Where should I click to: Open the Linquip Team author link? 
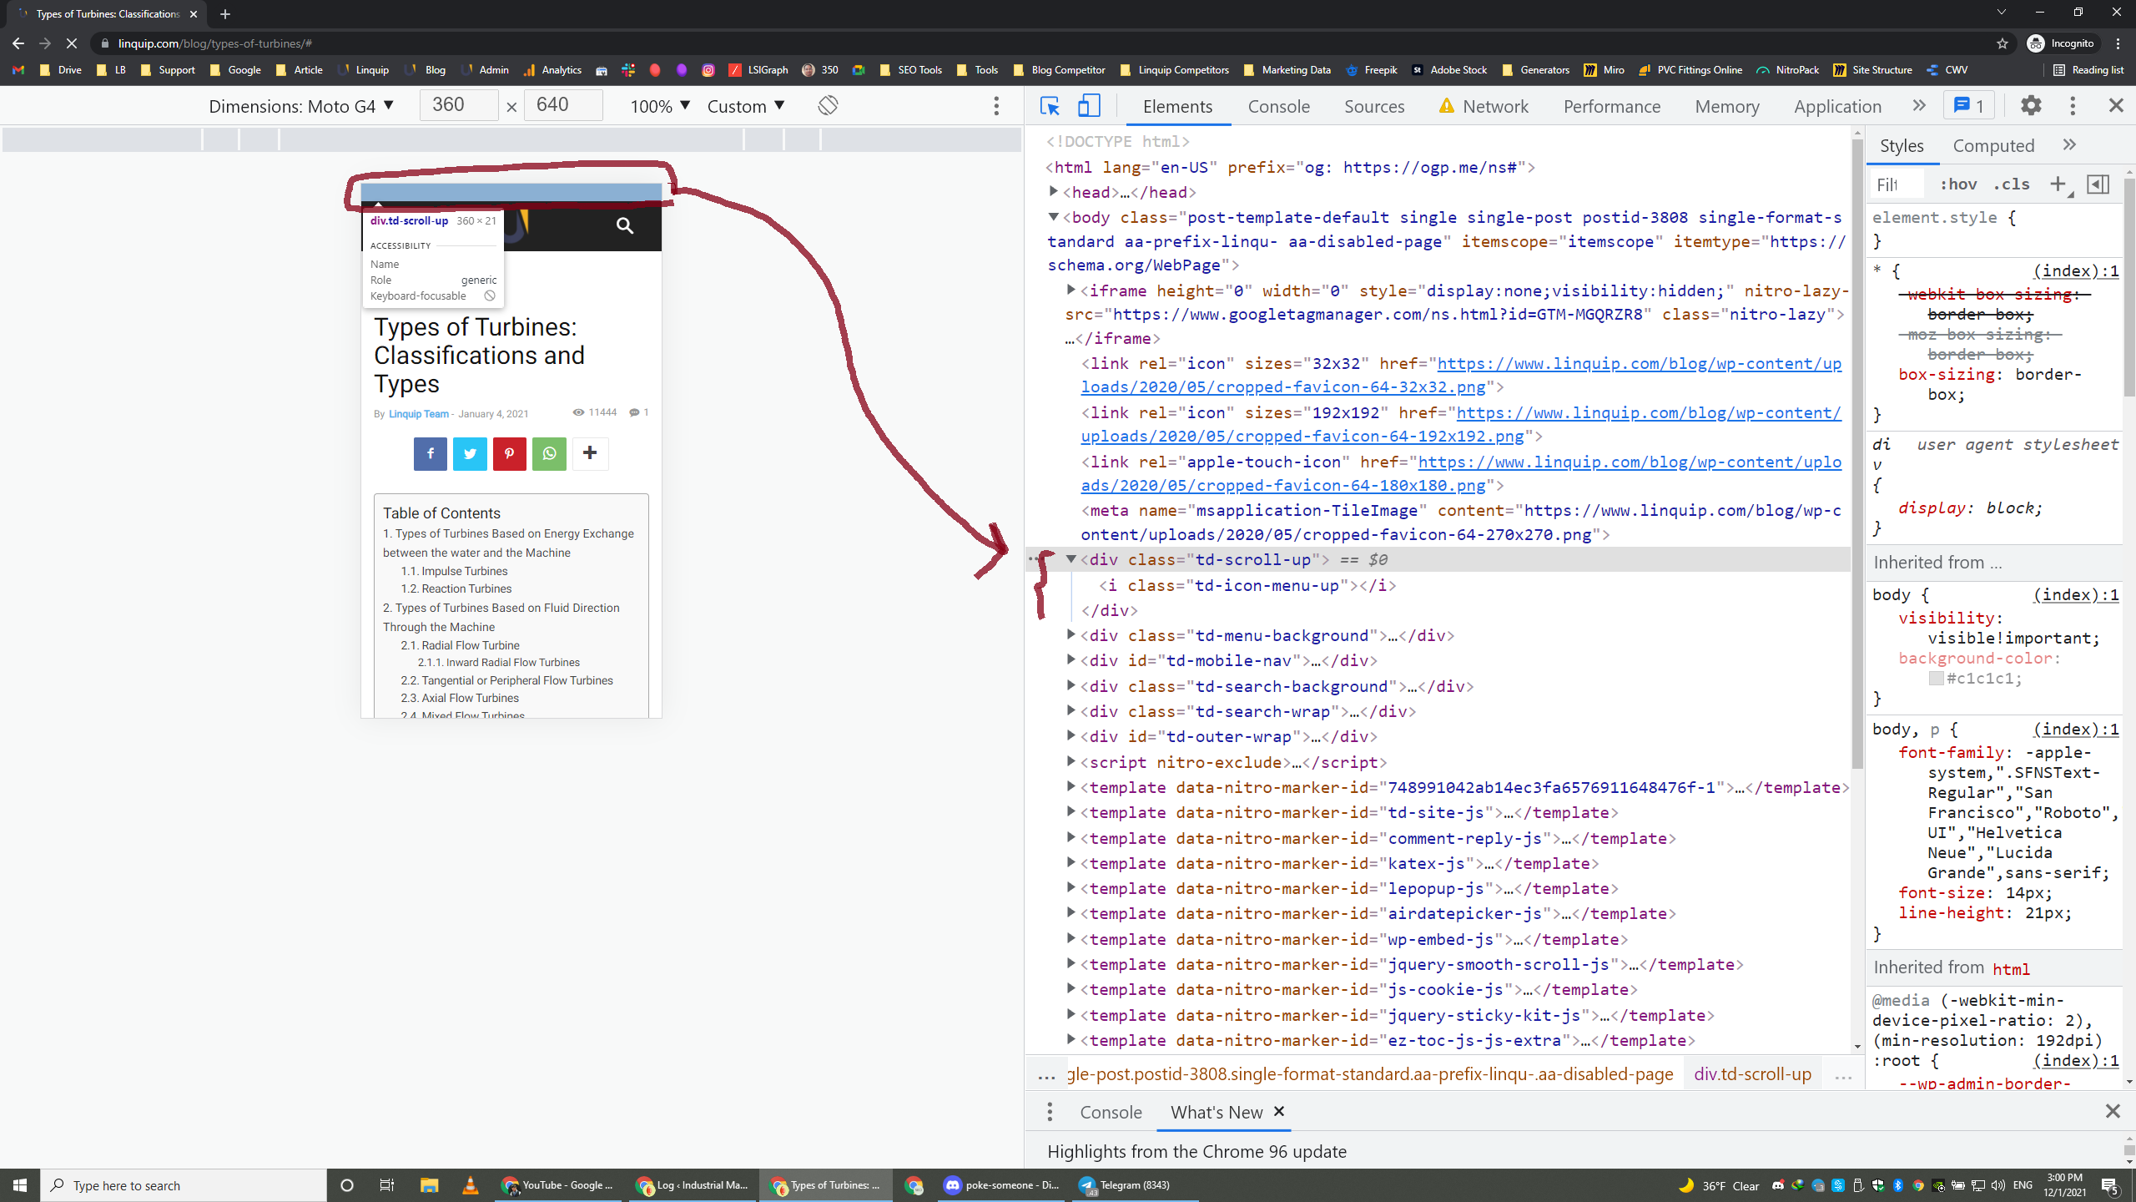point(419,414)
